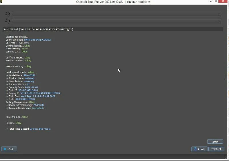
Task: Click the cable icon beside the upper port selector
Action: [x=8, y=14]
